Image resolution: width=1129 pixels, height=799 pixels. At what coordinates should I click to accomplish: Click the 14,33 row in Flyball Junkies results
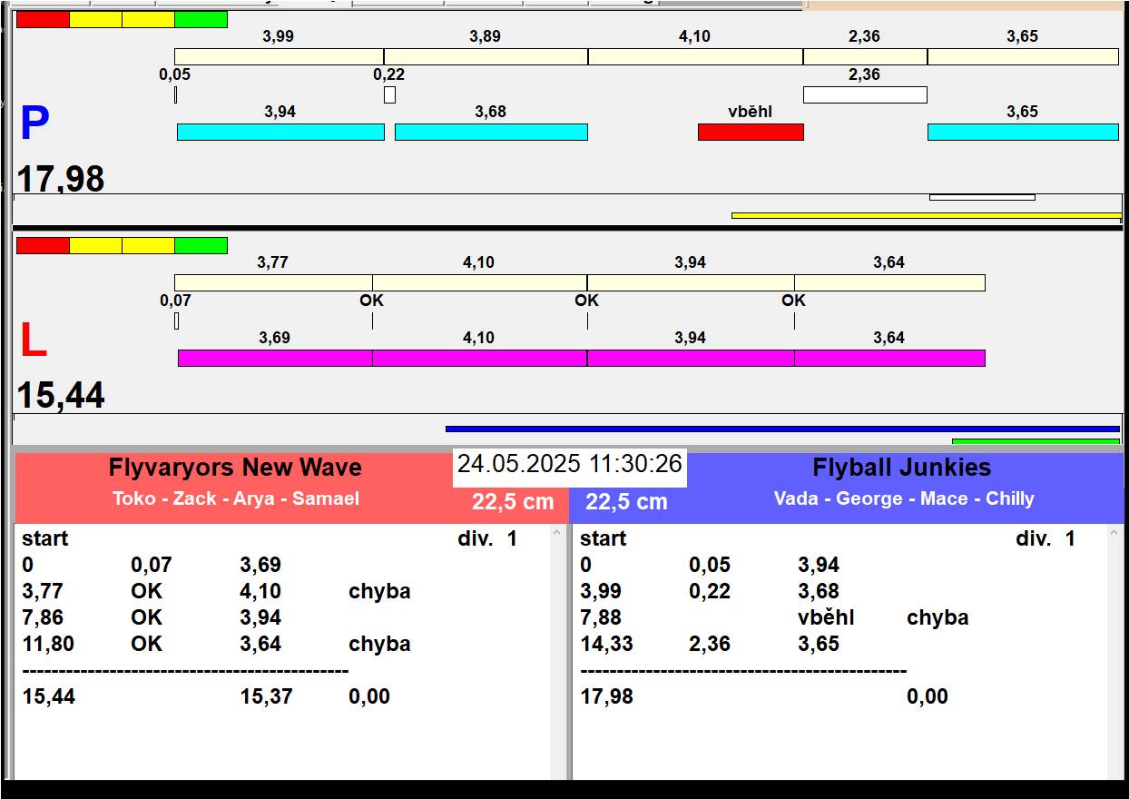coord(710,644)
